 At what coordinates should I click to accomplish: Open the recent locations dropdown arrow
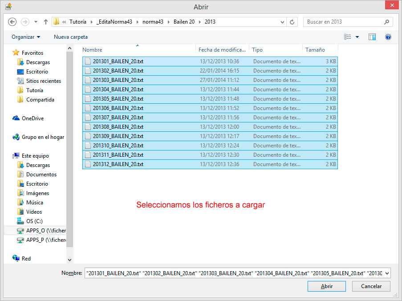pos(36,22)
